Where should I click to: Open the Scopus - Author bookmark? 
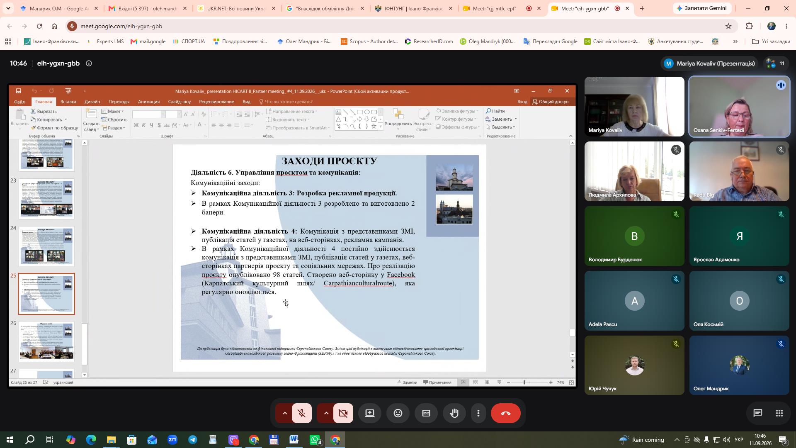click(369, 41)
